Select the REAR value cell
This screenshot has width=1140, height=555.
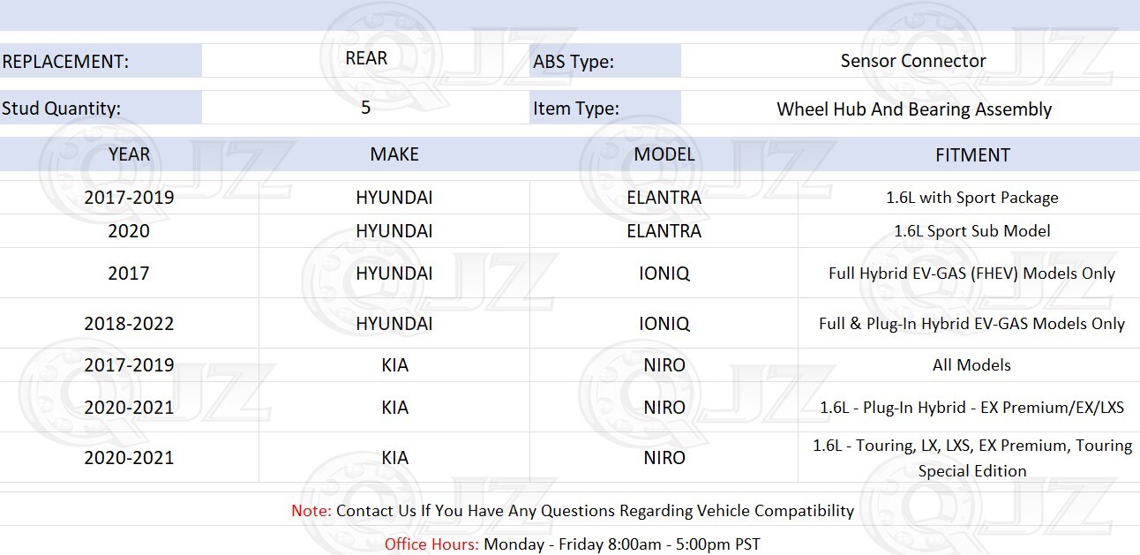point(366,58)
